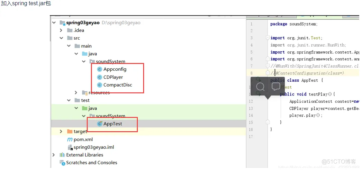This screenshot has height=171, width=362.
Task: Expand the resources folder chevron
Action: click(76, 93)
